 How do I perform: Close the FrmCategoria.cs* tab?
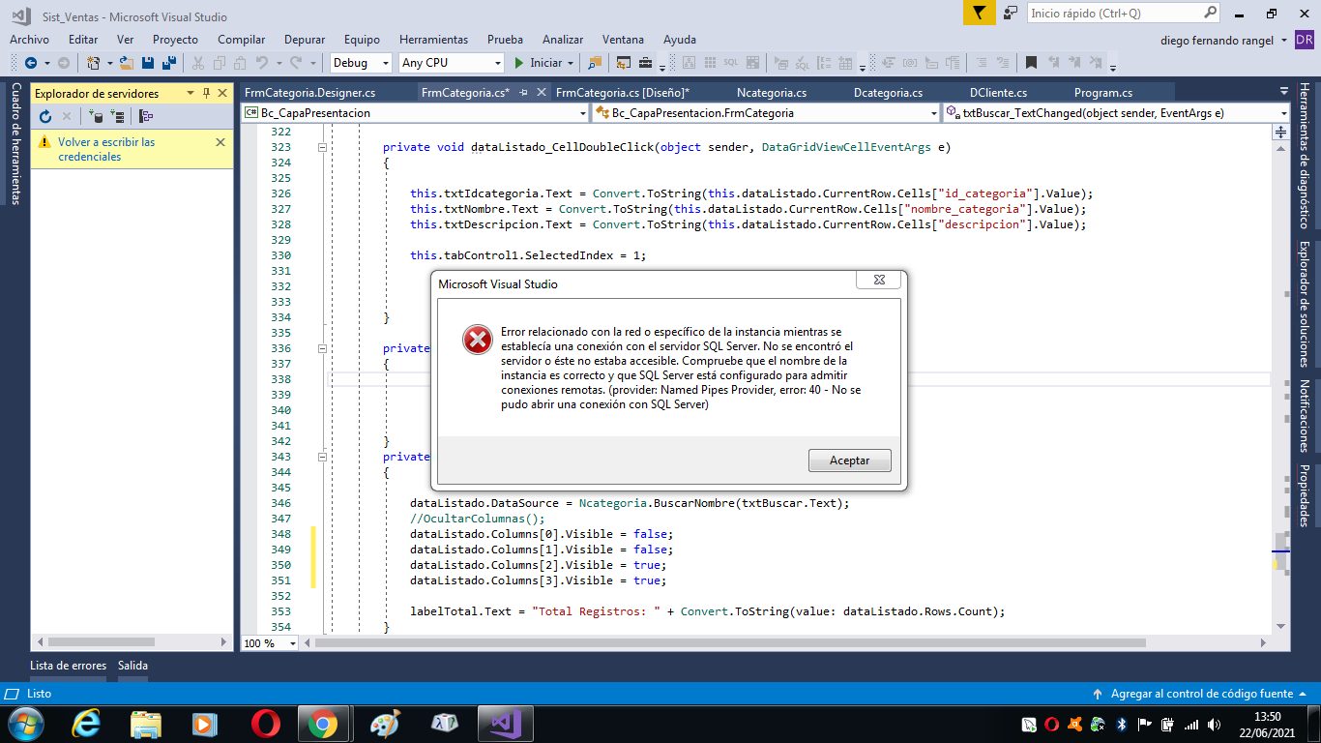(x=541, y=93)
